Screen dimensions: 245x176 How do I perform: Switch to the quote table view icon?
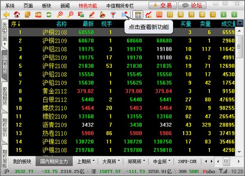pyautogui.click(x=138, y=15)
